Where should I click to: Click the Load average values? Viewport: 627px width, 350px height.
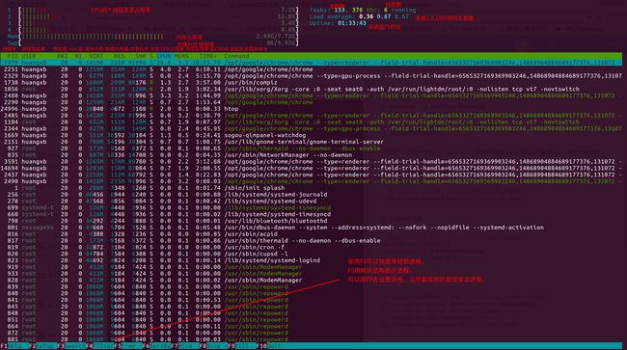click(384, 16)
